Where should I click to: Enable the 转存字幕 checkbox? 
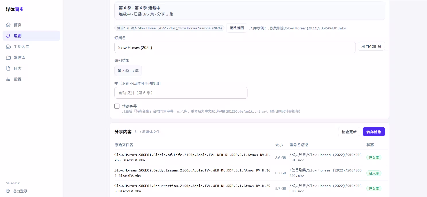[x=117, y=106]
